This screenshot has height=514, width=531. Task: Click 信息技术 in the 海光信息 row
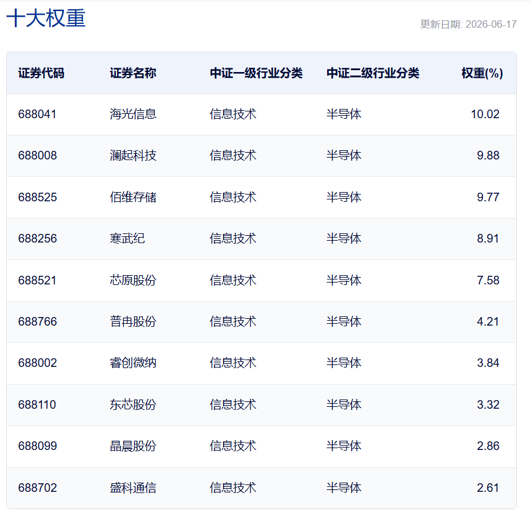[x=233, y=114]
